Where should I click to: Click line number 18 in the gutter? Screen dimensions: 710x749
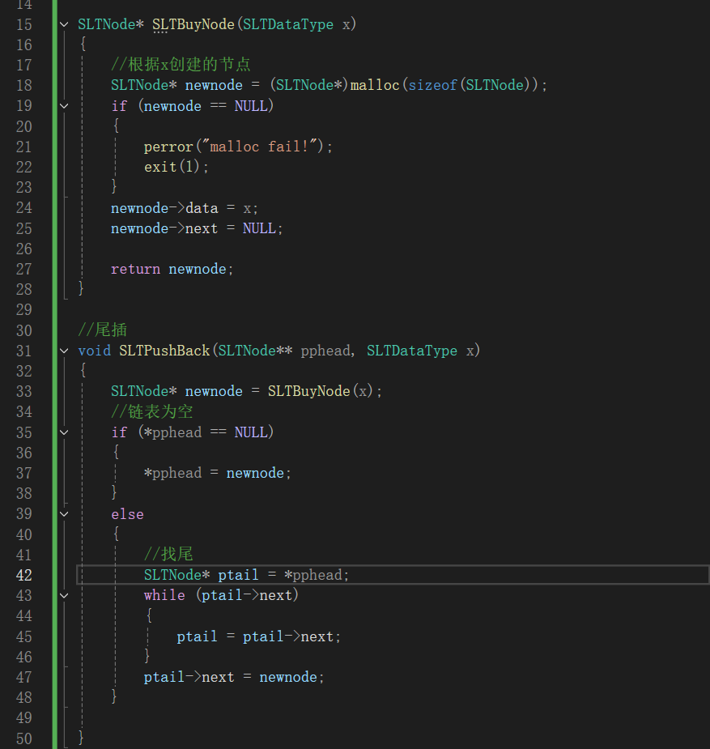pos(23,85)
